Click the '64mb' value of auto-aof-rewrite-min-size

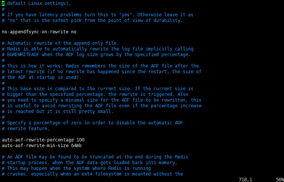pyautogui.click(x=76, y=146)
